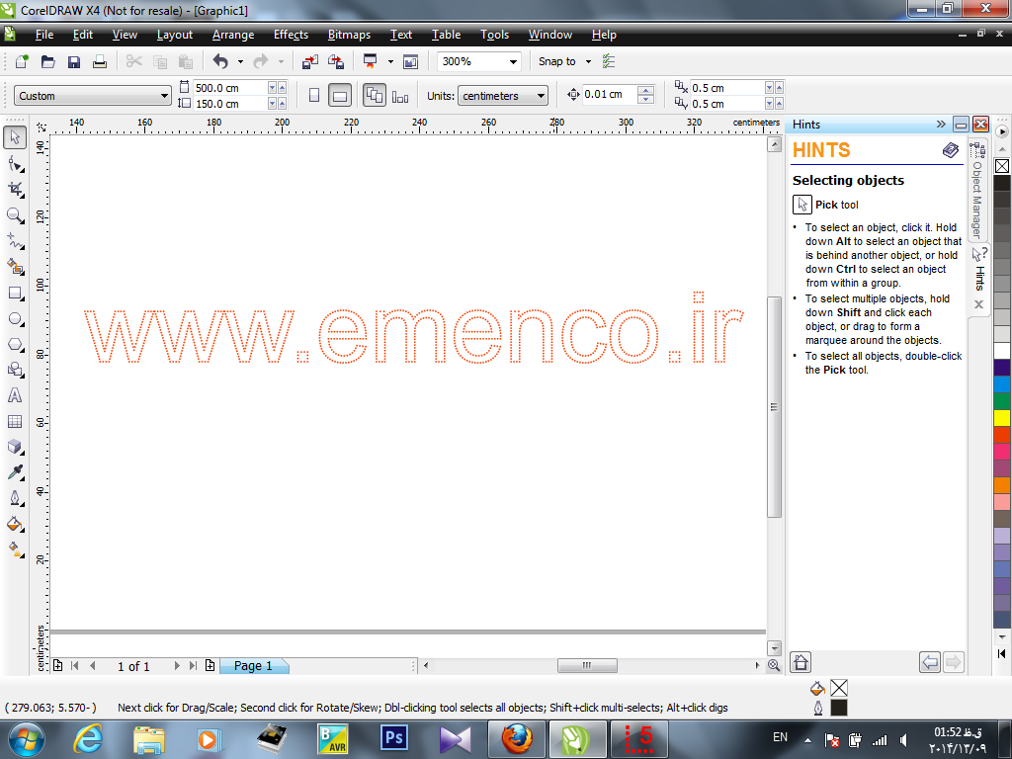This screenshot has width=1012, height=759.
Task: Open the Arrange menu
Action: [x=233, y=35]
